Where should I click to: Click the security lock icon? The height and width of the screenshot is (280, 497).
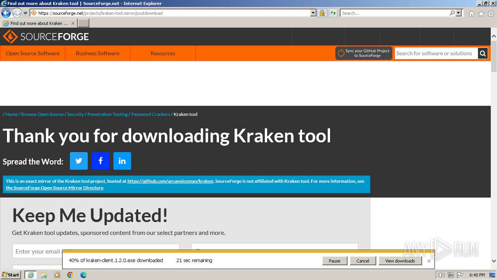tap(322, 13)
